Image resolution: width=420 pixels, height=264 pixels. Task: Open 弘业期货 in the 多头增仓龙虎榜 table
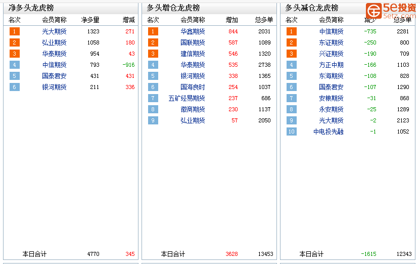[x=193, y=120]
